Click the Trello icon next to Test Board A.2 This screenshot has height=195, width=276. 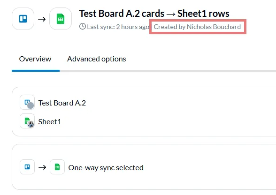27,102
